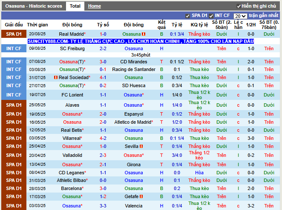Select the CD Leganes team name
Viewport: 282px width, 210px height.
[72, 173]
